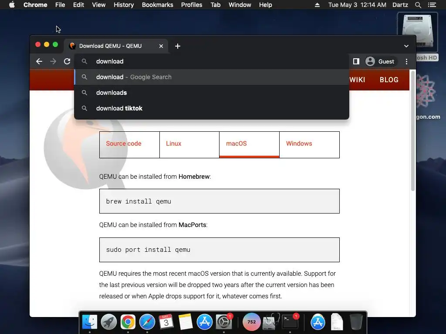Open the Apple menu
The width and height of the screenshot is (446, 334).
click(12, 5)
